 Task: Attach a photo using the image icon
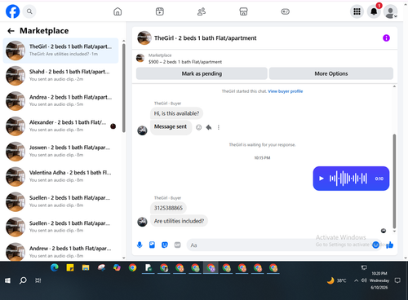coord(152,245)
